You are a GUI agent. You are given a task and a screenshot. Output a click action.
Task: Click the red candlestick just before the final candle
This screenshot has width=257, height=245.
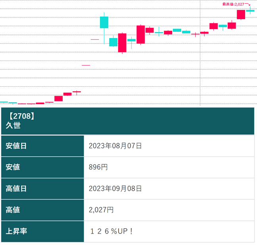241,14
